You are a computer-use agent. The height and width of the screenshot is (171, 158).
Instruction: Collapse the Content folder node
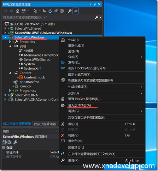coord(10,73)
